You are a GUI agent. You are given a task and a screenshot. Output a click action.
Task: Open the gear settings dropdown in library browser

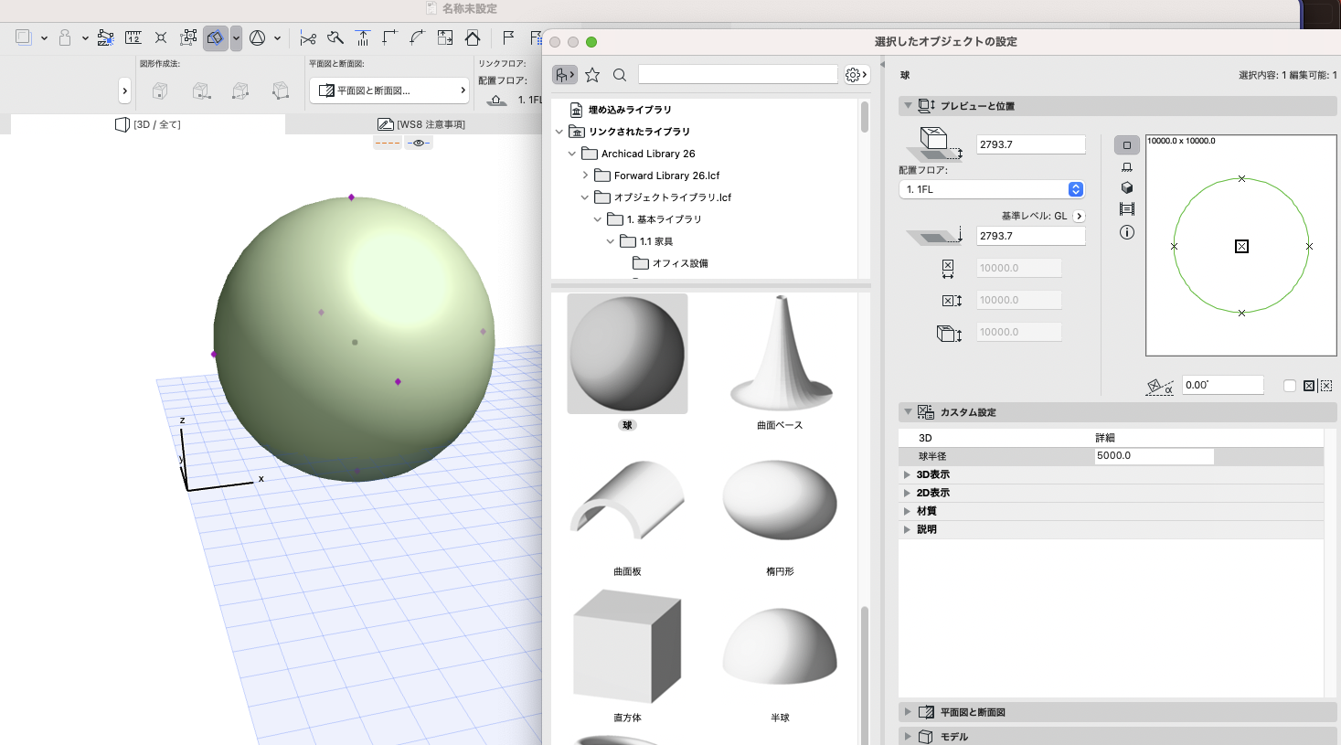click(857, 75)
